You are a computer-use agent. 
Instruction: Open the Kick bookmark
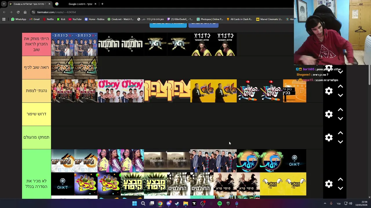pyautogui.click(x=61, y=19)
